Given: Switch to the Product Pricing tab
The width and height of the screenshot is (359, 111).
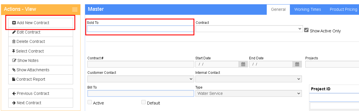Looking at the screenshot, I should coord(343,9).
